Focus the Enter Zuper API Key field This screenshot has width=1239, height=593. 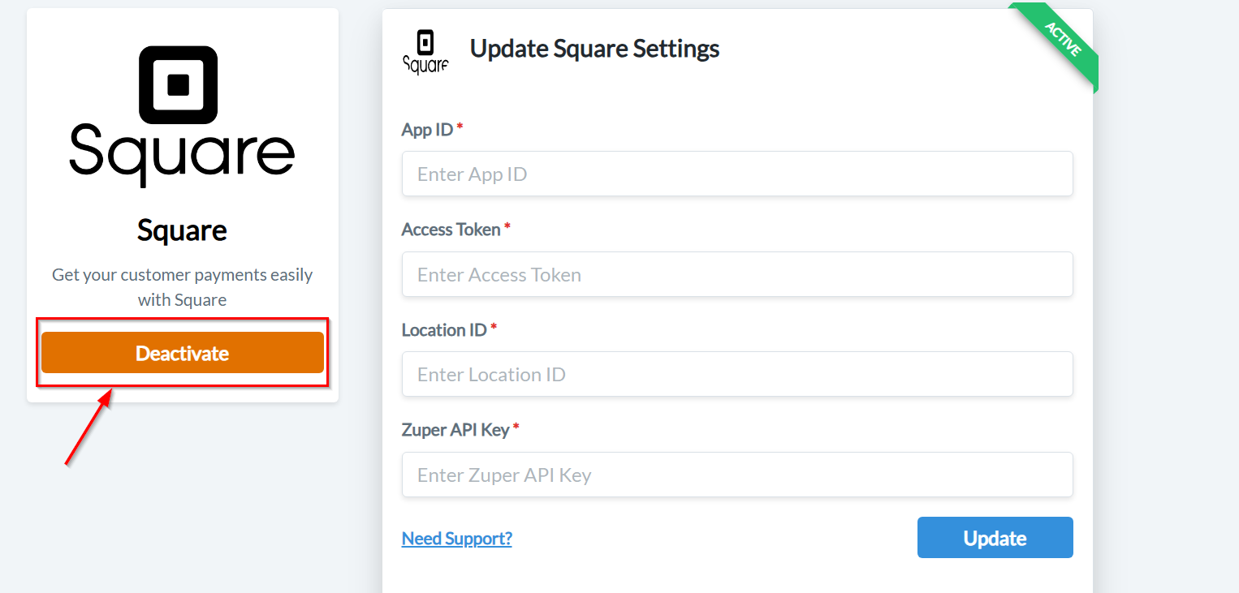click(x=737, y=475)
